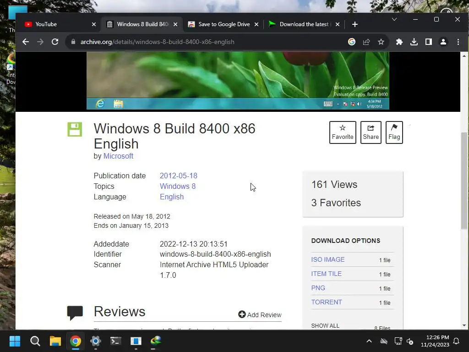Screen dimensions: 469x352
Task: Show hidden system tray icons
Action: 369,341
